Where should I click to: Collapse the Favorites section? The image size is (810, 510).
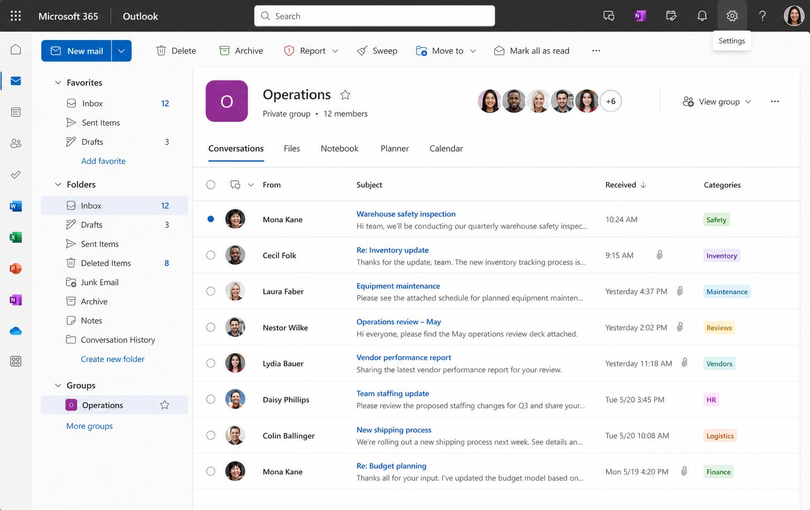(x=58, y=82)
